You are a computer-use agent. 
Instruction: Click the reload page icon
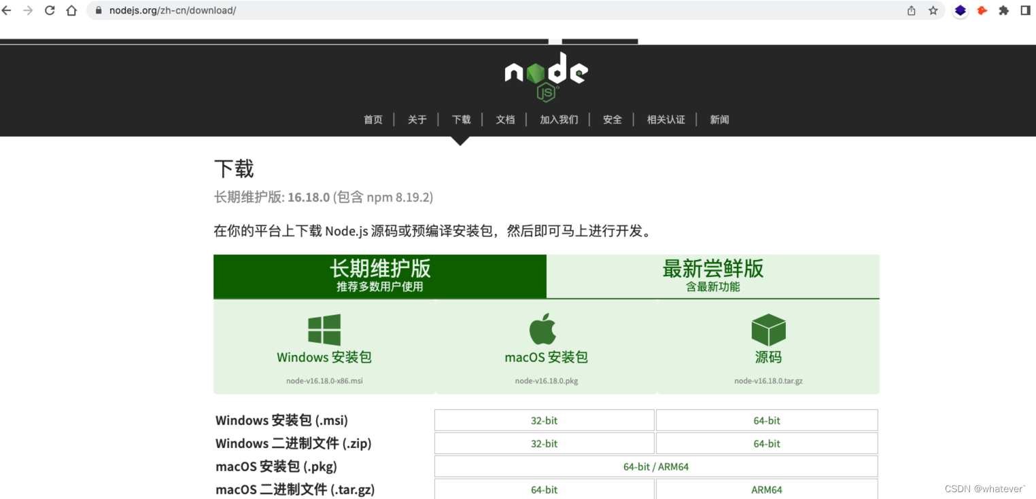49,10
